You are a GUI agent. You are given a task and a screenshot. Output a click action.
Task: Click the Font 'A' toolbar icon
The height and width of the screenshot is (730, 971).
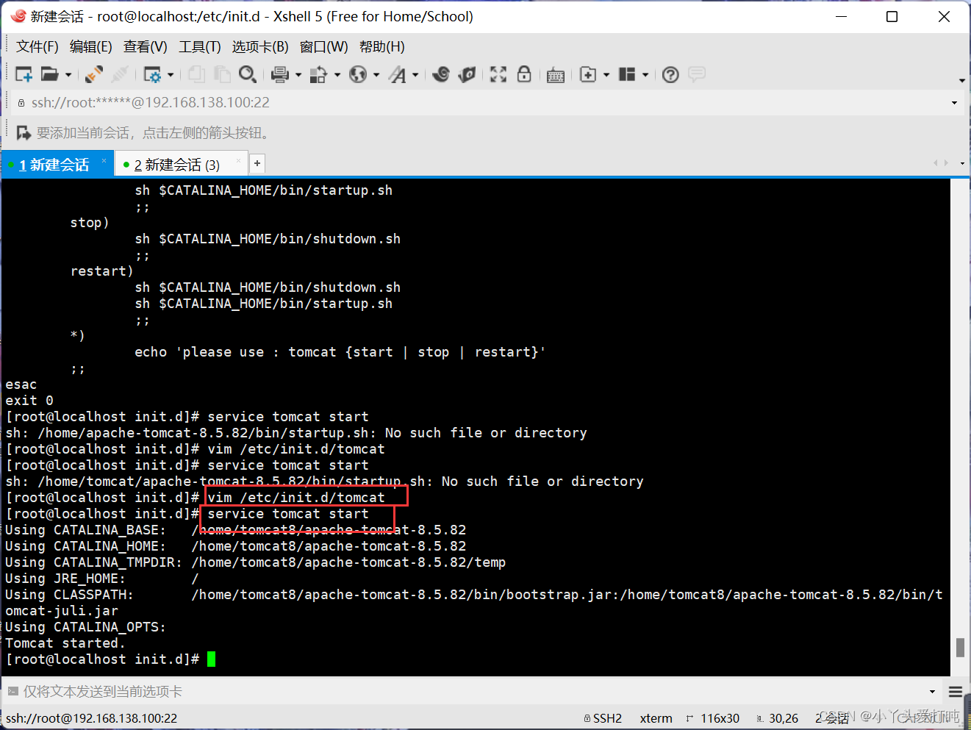click(x=398, y=74)
